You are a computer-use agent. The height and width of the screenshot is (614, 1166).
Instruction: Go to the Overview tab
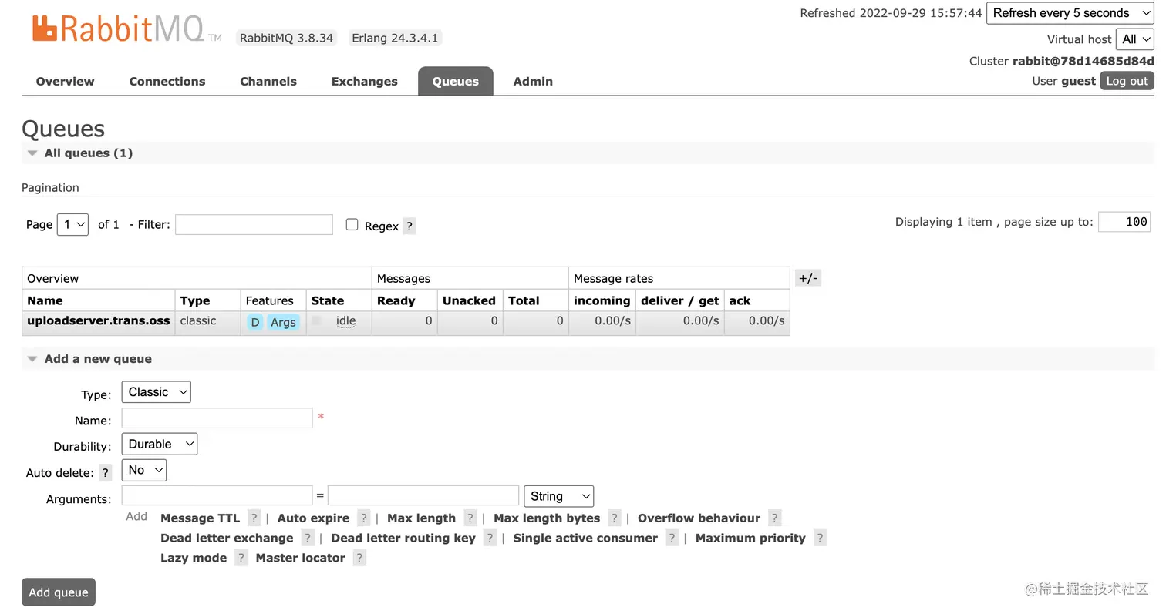click(65, 82)
